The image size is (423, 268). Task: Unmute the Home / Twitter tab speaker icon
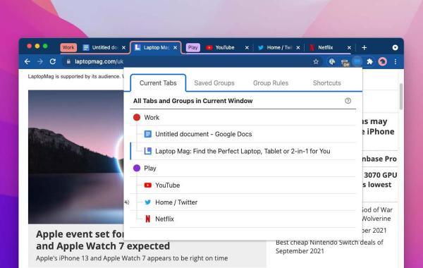(127, 202)
